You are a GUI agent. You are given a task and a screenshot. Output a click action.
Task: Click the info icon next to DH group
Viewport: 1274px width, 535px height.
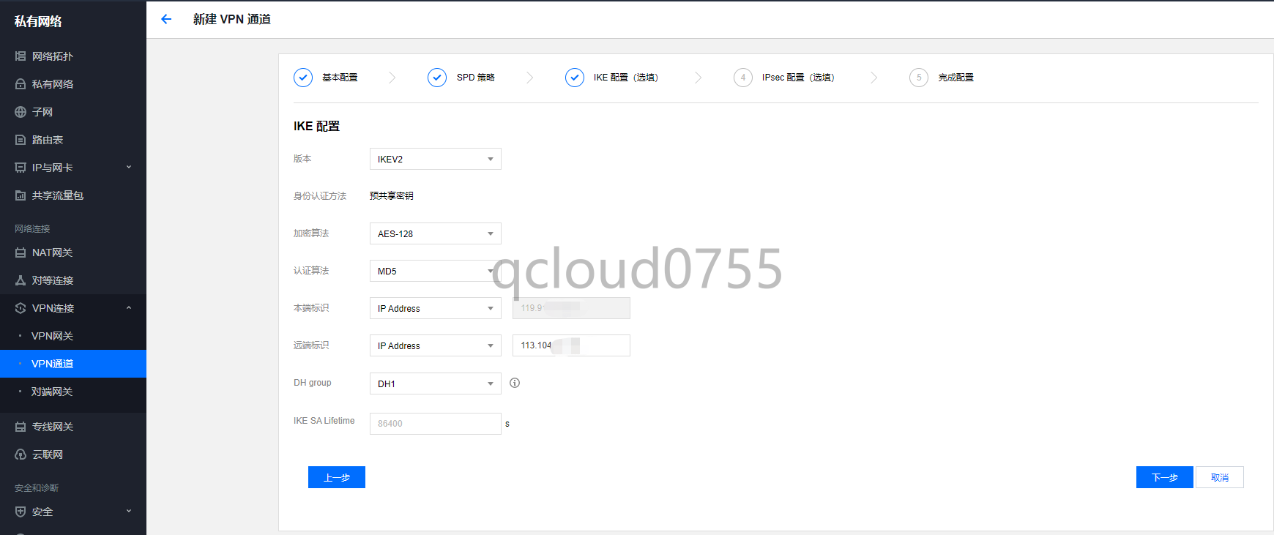click(515, 383)
